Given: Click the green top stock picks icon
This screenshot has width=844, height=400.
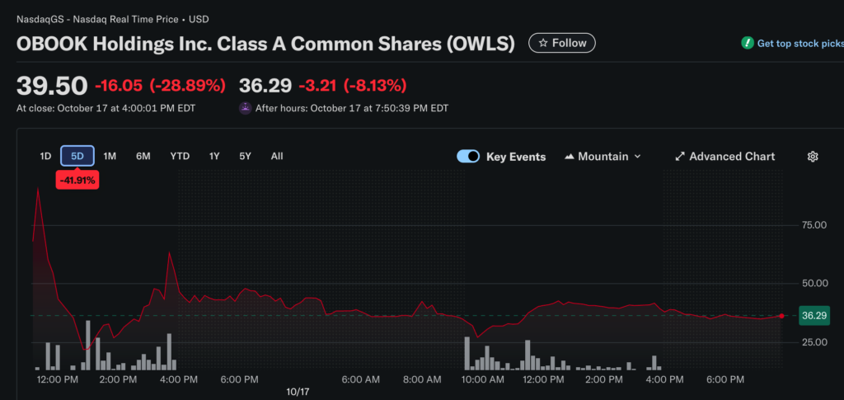Looking at the screenshot, I should [747, 44].
